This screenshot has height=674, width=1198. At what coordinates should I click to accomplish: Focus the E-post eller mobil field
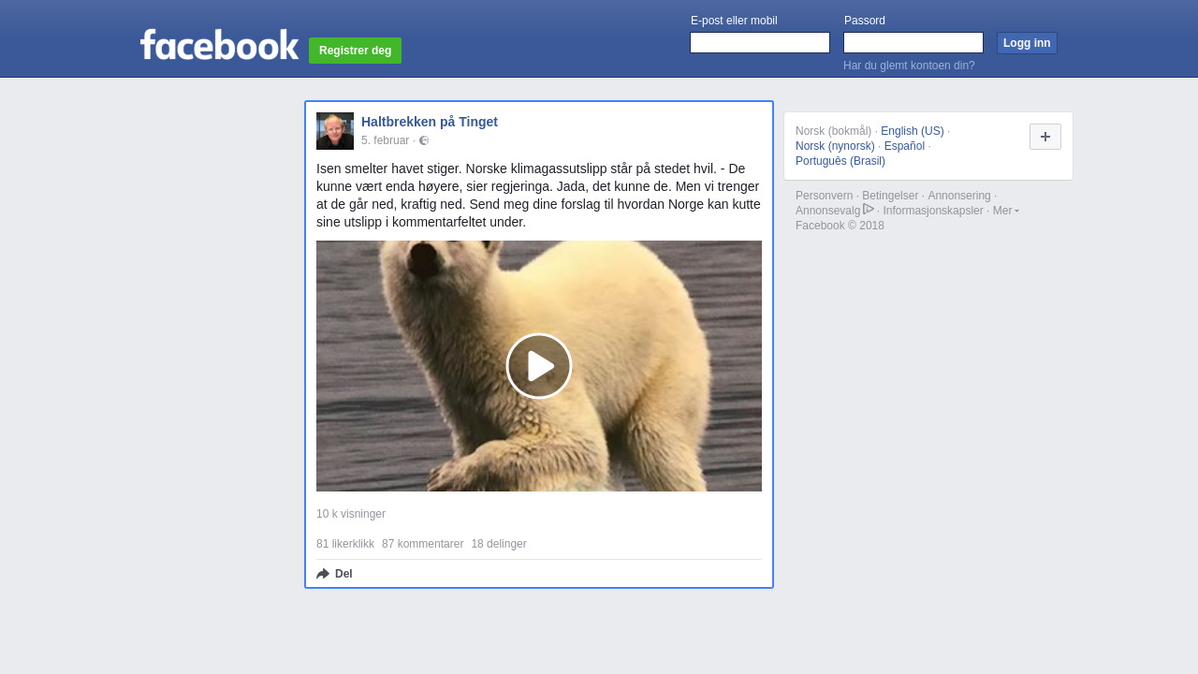pyautogui.click(x=759, y=43)
